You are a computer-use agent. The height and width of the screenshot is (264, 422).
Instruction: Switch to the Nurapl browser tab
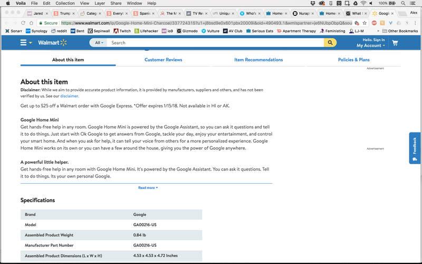tap(303, 13)
